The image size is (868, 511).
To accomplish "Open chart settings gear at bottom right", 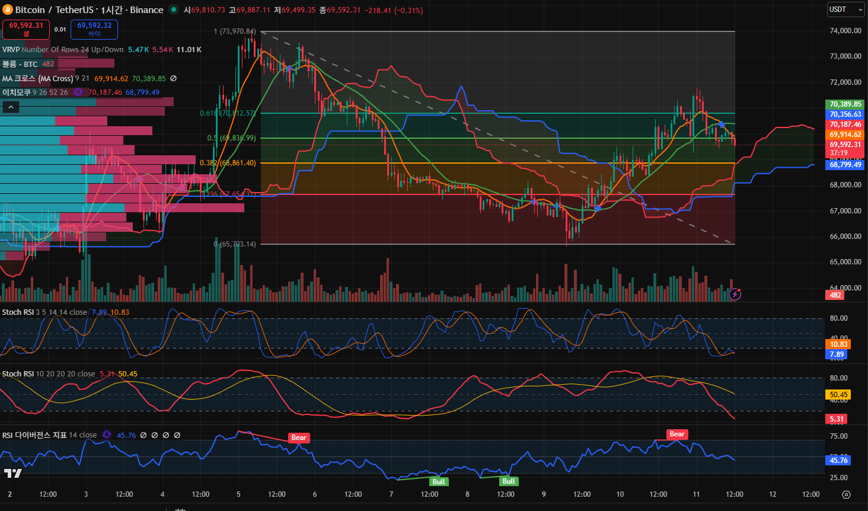I will point(846,494).
